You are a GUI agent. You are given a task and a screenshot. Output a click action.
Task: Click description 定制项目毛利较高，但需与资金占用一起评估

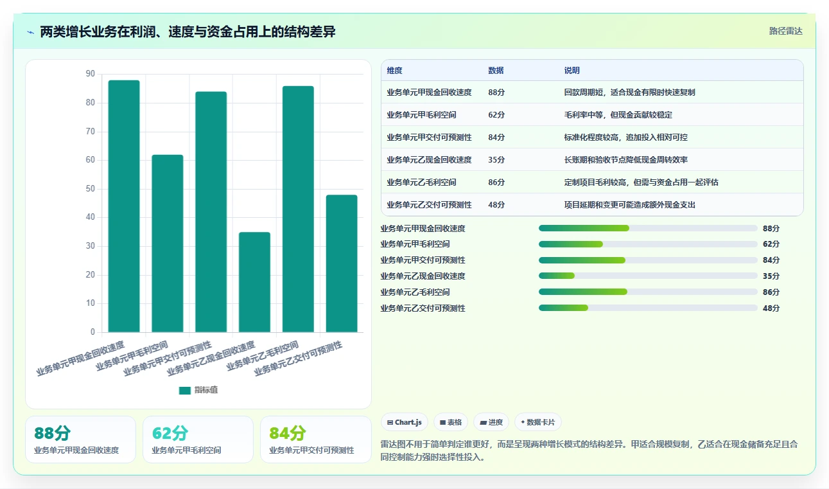coord(641,182)
